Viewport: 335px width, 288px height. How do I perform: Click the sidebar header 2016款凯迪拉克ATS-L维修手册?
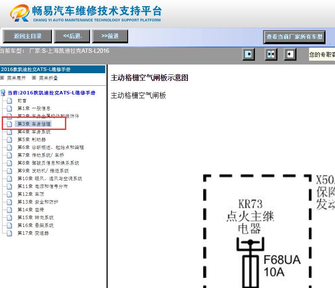tap(52, 69)
